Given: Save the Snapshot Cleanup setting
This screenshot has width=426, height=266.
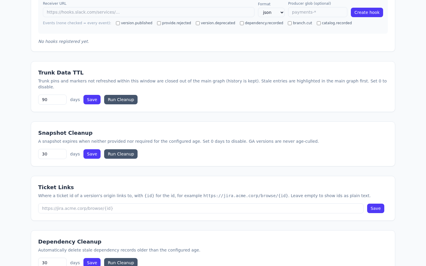Looking at the screenshot, I should tap(92, 154).
